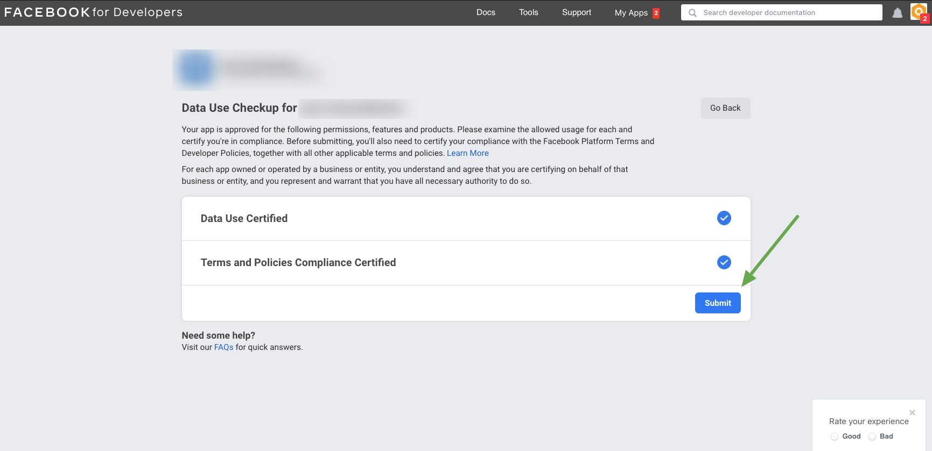
Task: Click the blurred app icon thumbnail
Action: pyautogui.click(x=196, y=69)
